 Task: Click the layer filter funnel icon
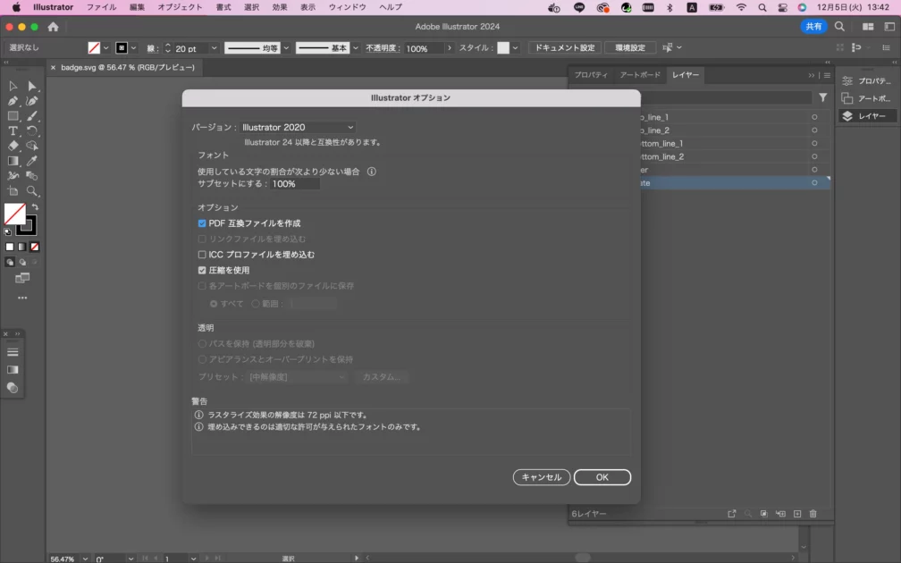[822, 97]
